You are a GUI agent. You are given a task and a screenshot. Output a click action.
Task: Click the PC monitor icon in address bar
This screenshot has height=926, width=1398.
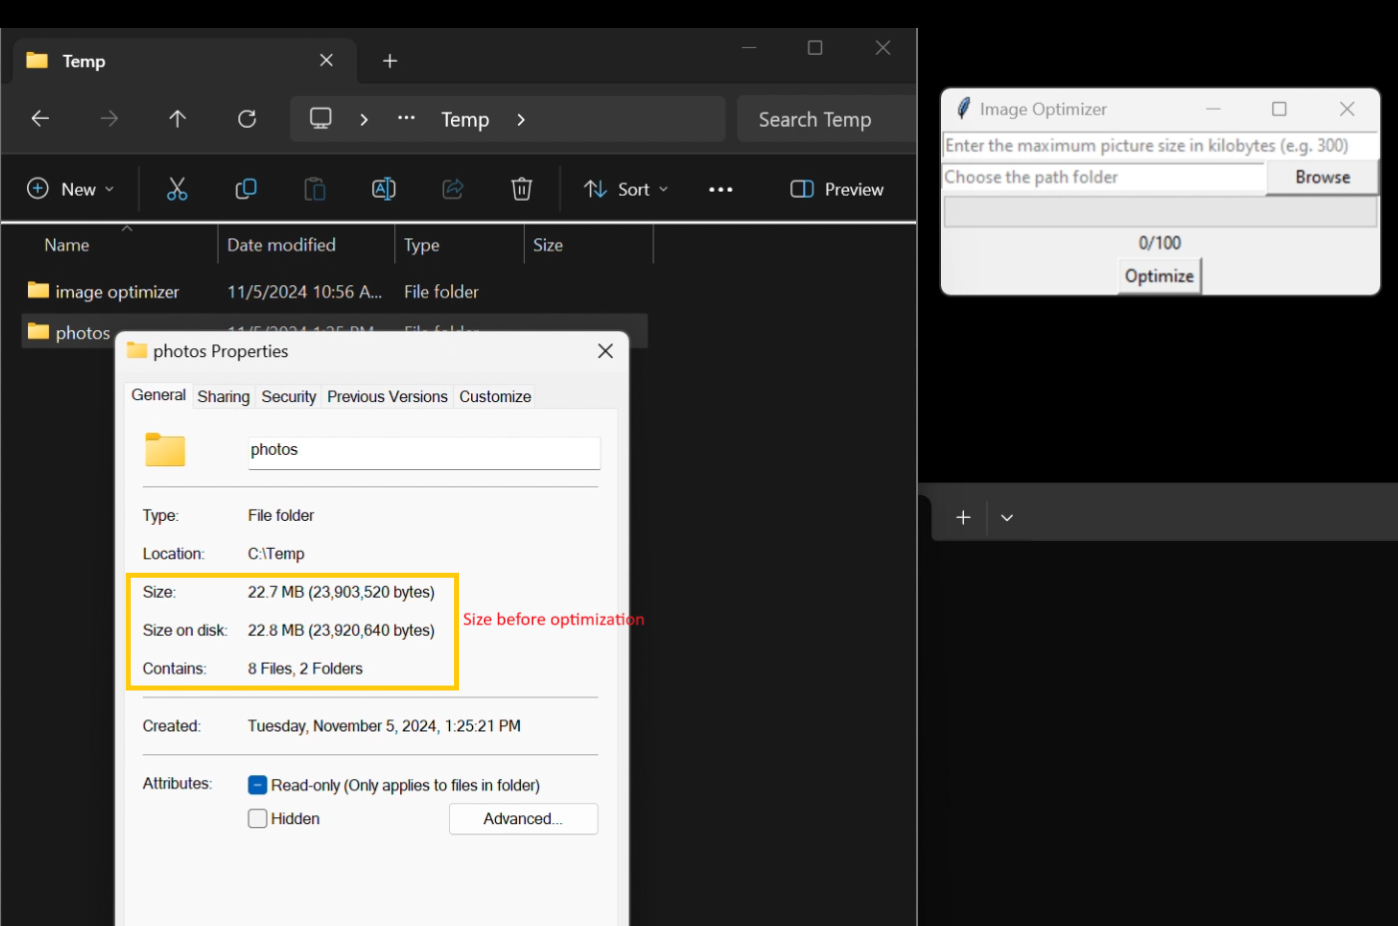click(320, 119)
